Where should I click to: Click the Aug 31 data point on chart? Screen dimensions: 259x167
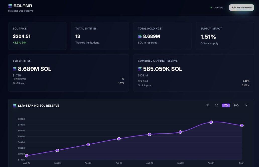tap(211, 122)
